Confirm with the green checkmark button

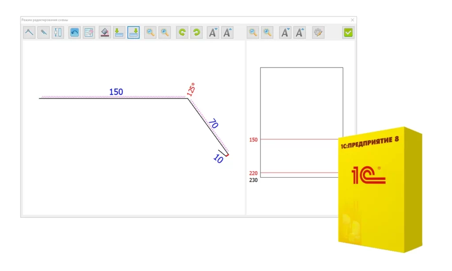(x=348, y=32)
